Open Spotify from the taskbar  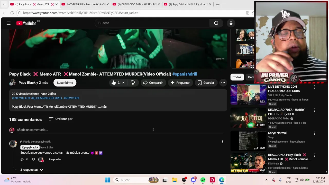[x=203, y=180]
